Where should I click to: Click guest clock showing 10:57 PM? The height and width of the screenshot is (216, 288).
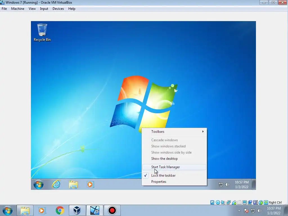242,184
